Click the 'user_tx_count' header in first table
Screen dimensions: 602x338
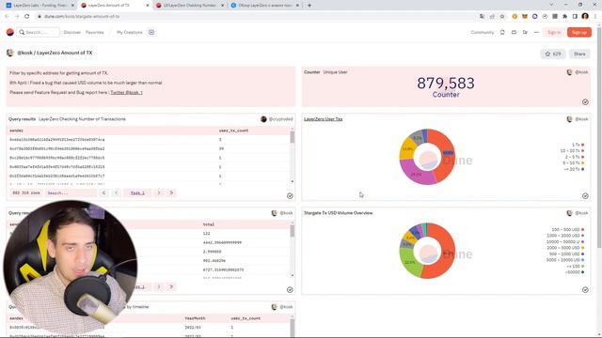pos(233,131)
